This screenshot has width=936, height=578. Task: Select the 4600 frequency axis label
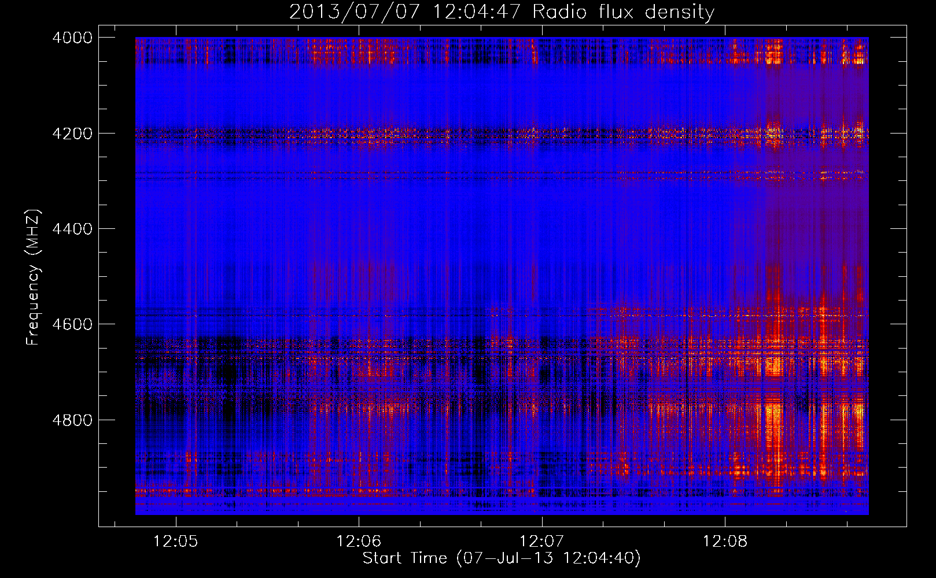pyautogui.click(x=72, y=324)
